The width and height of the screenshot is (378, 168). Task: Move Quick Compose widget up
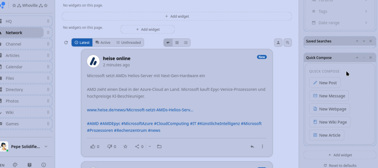pos(357,58)
